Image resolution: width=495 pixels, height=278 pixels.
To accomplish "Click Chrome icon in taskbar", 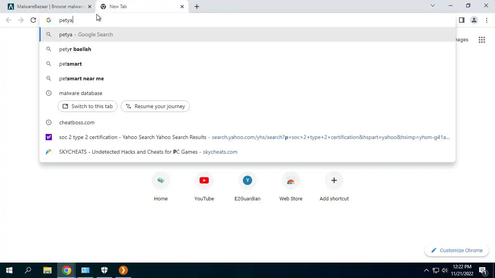I will (x=67, y=270).
